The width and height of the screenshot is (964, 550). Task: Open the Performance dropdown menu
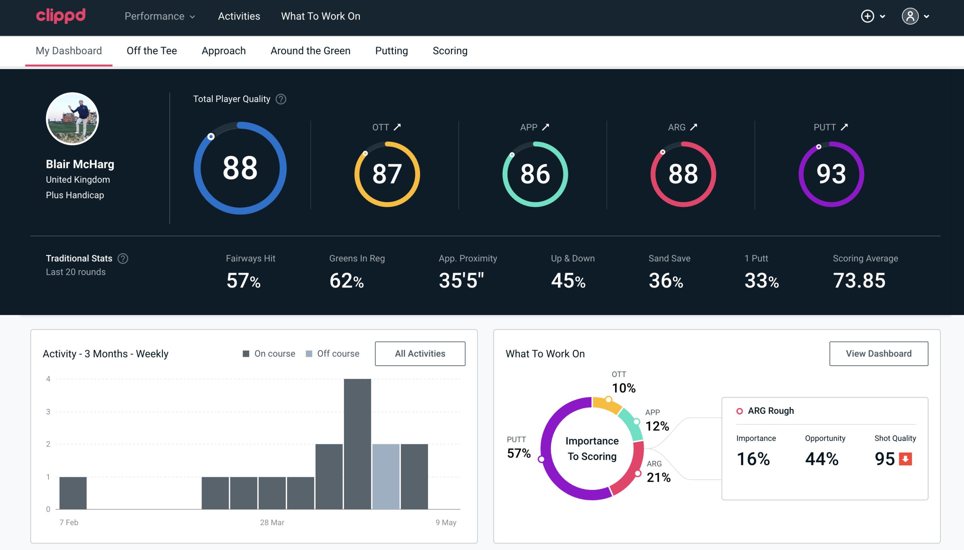click(x=159, y=17)
